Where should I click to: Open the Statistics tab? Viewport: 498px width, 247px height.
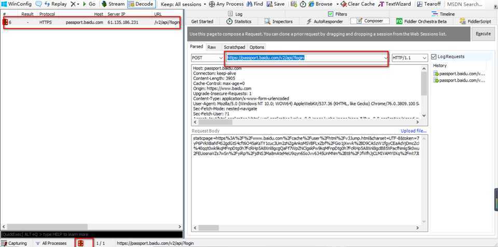click(x=239, y=21)
